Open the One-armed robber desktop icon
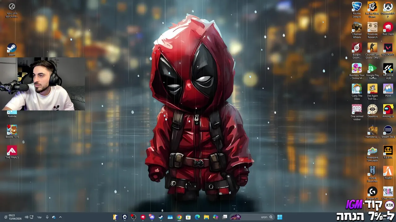Image resolution: width=396 pixels, height=222 pixels. tap(357, 113)
